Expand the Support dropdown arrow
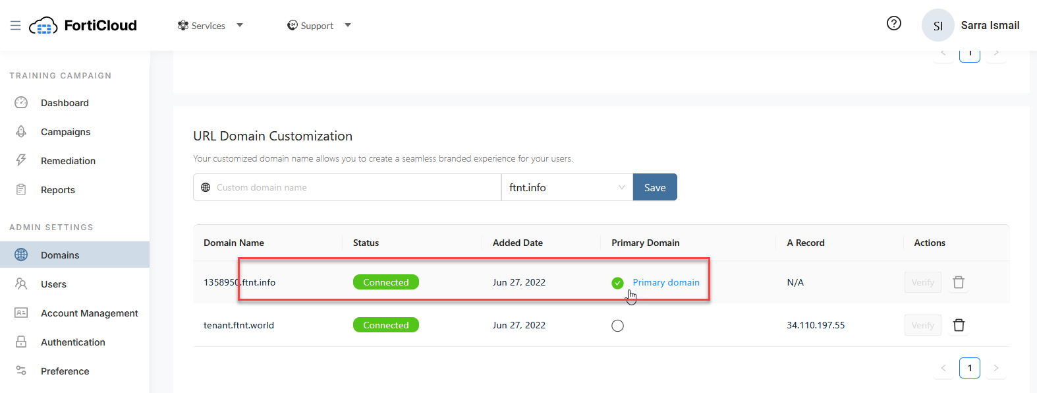 (x=348, y=26)
